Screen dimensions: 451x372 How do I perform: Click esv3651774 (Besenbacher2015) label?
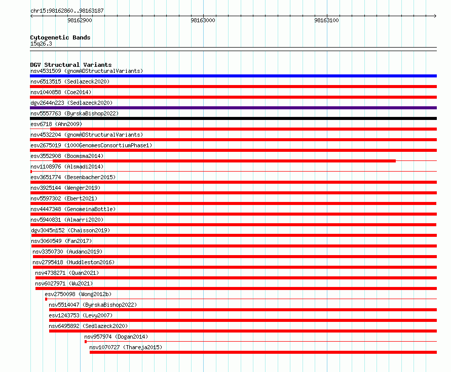pos(73,177)
